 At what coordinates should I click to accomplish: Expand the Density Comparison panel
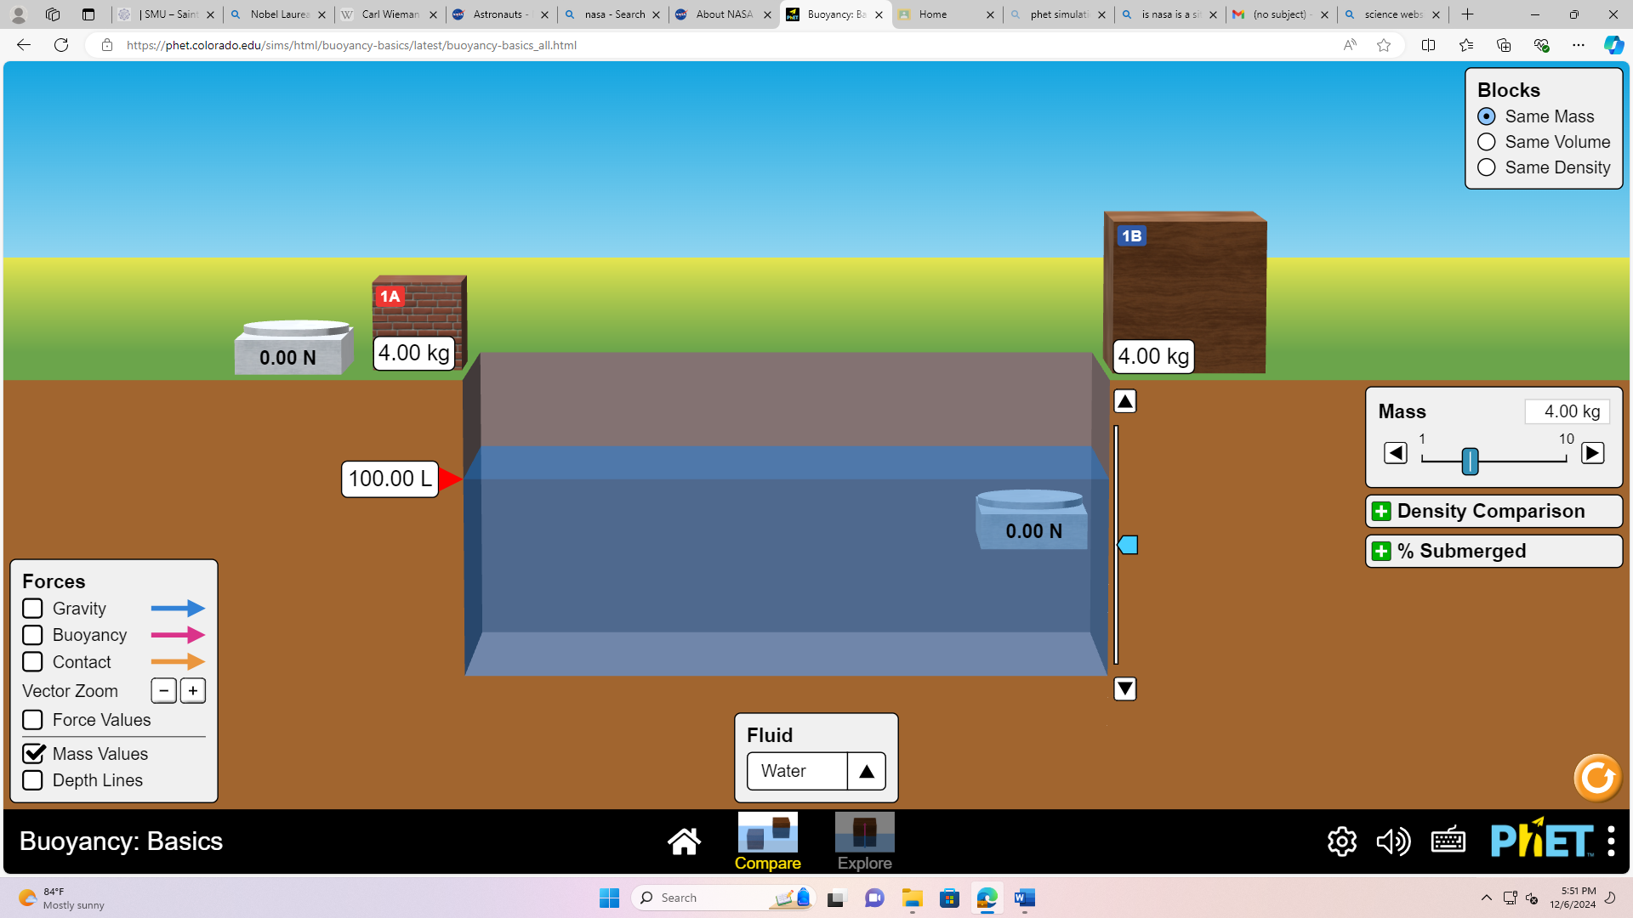tap(1494, 512)
